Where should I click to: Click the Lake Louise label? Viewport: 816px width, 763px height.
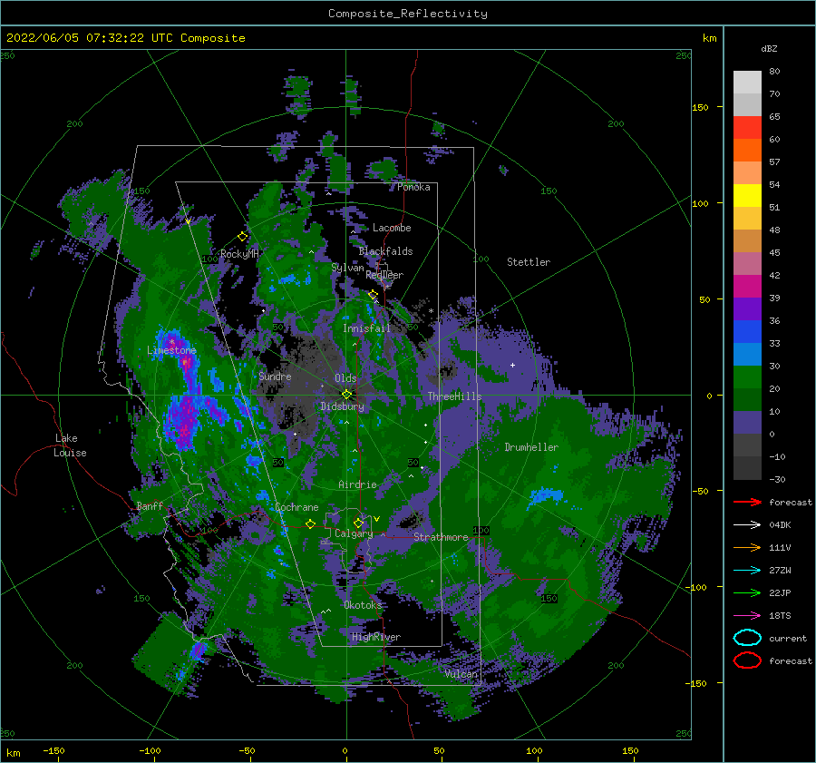click(71, 445)
